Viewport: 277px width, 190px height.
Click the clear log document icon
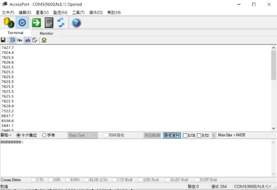pyautogui.click(x=49, y=22)
